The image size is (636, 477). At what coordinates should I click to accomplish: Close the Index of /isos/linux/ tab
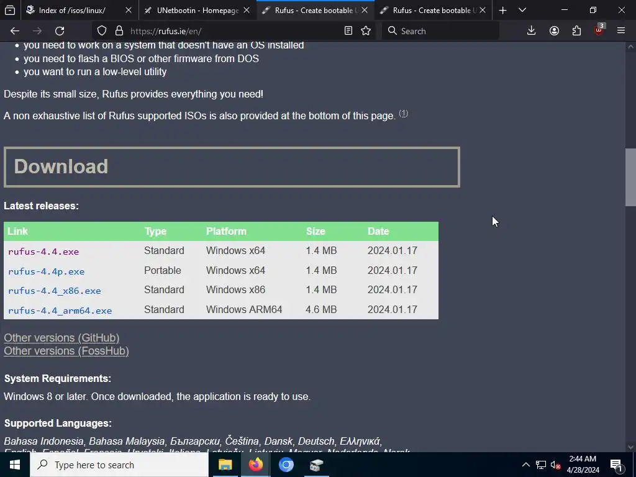coord(129,10)
